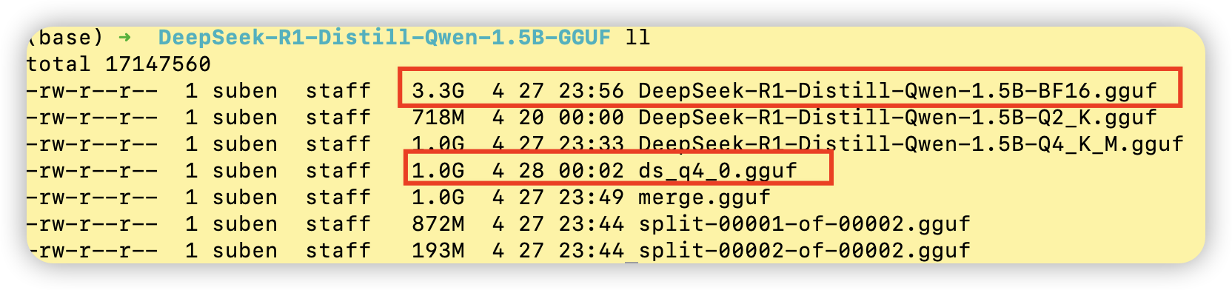Select the directory name DeepSeek-R1-Distill-Qwen-1.5B-GGUF in the prompt
Screen dimensions: 1232x290
385,38
